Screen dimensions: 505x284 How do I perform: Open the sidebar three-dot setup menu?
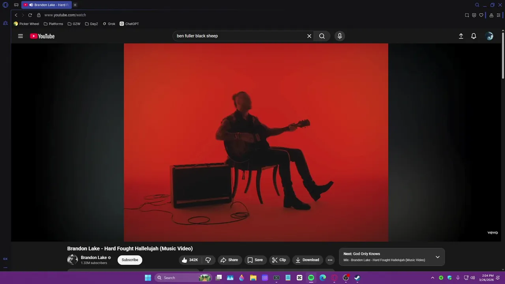(x=6, y=267)
